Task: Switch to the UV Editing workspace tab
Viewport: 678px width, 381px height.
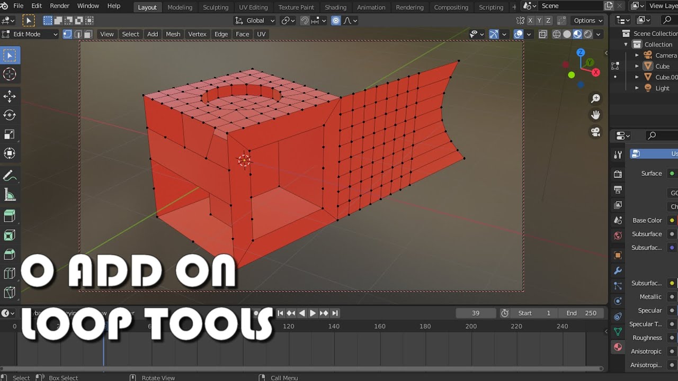Action: click(x=253, y=7)
